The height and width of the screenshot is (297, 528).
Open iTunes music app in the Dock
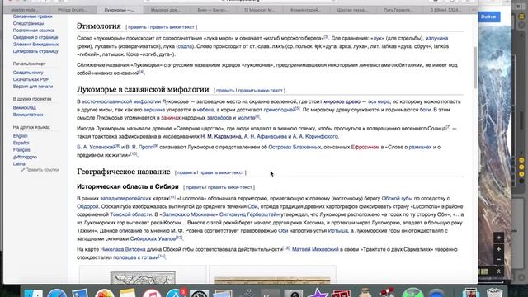[151, 293]
